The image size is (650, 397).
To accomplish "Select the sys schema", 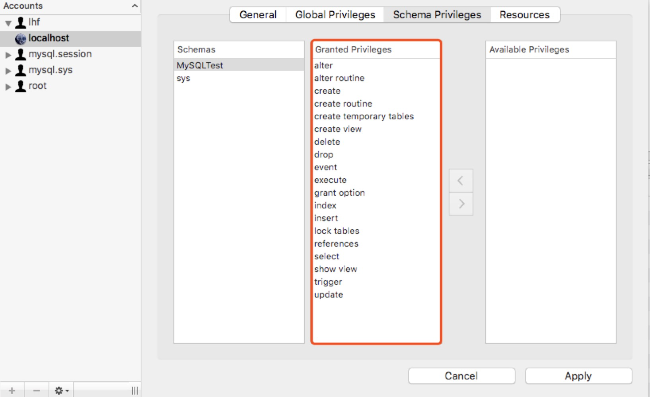I will pyautogui.click(x=184, y=78).
